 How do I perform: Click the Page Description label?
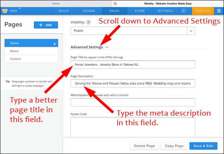pyautogui.click(x=82, y=76)
